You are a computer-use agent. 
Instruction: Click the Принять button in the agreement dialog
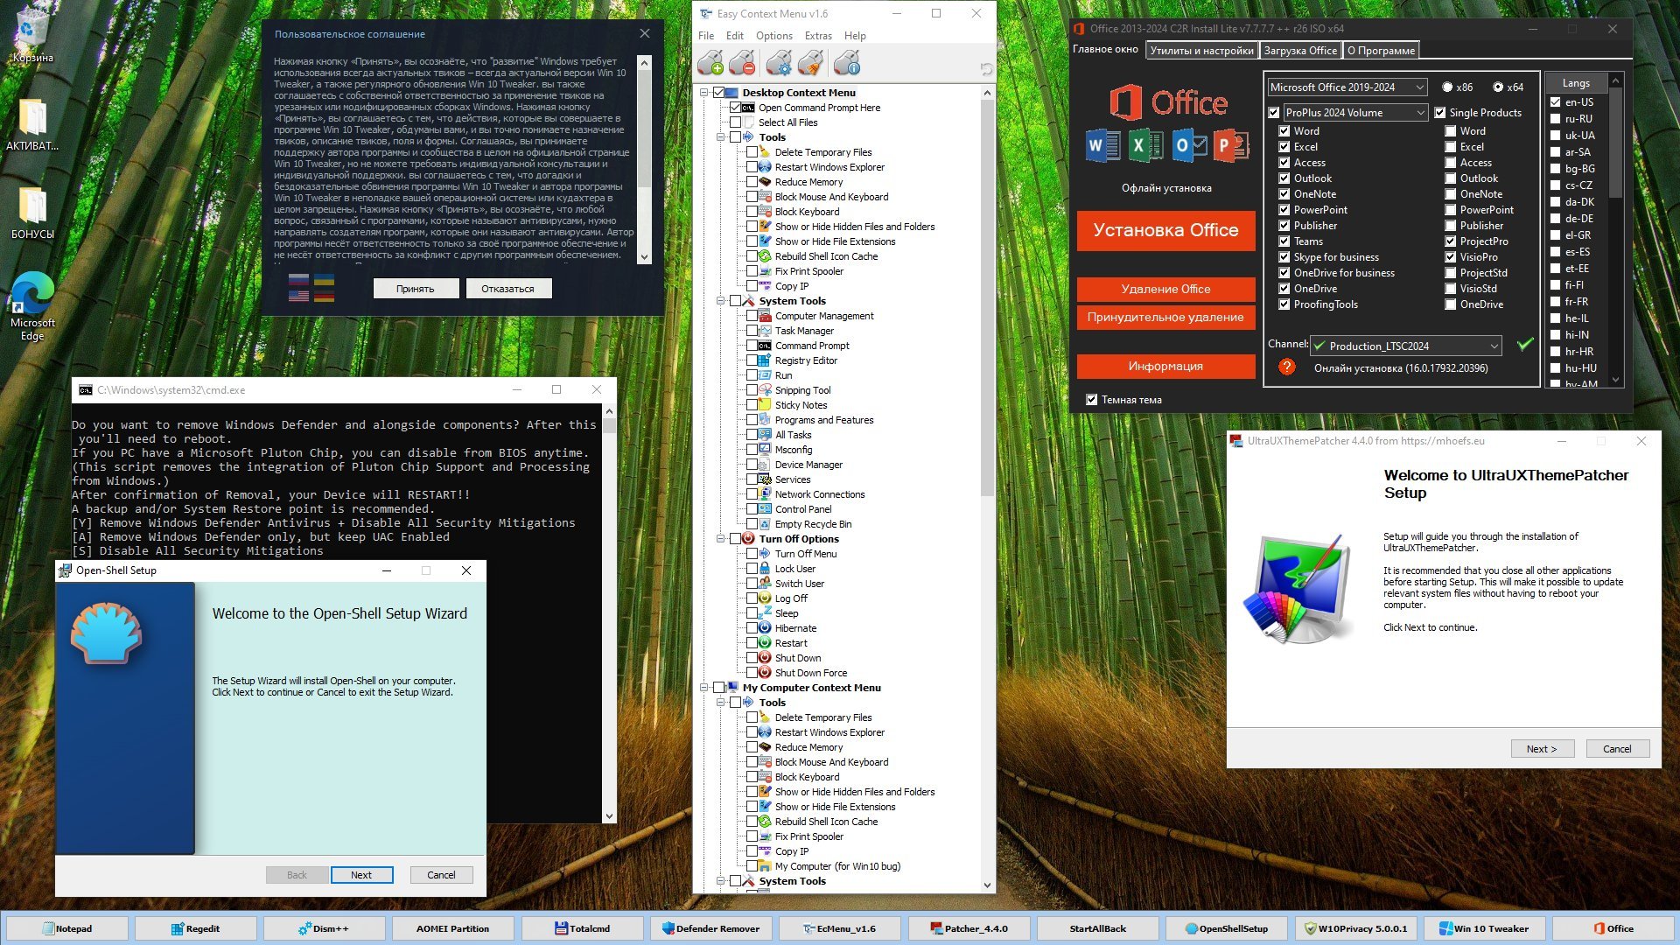point(415,289)
